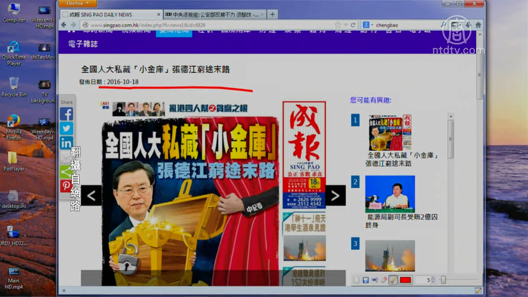Open the red brush color swatch

[x=405, y=280]
